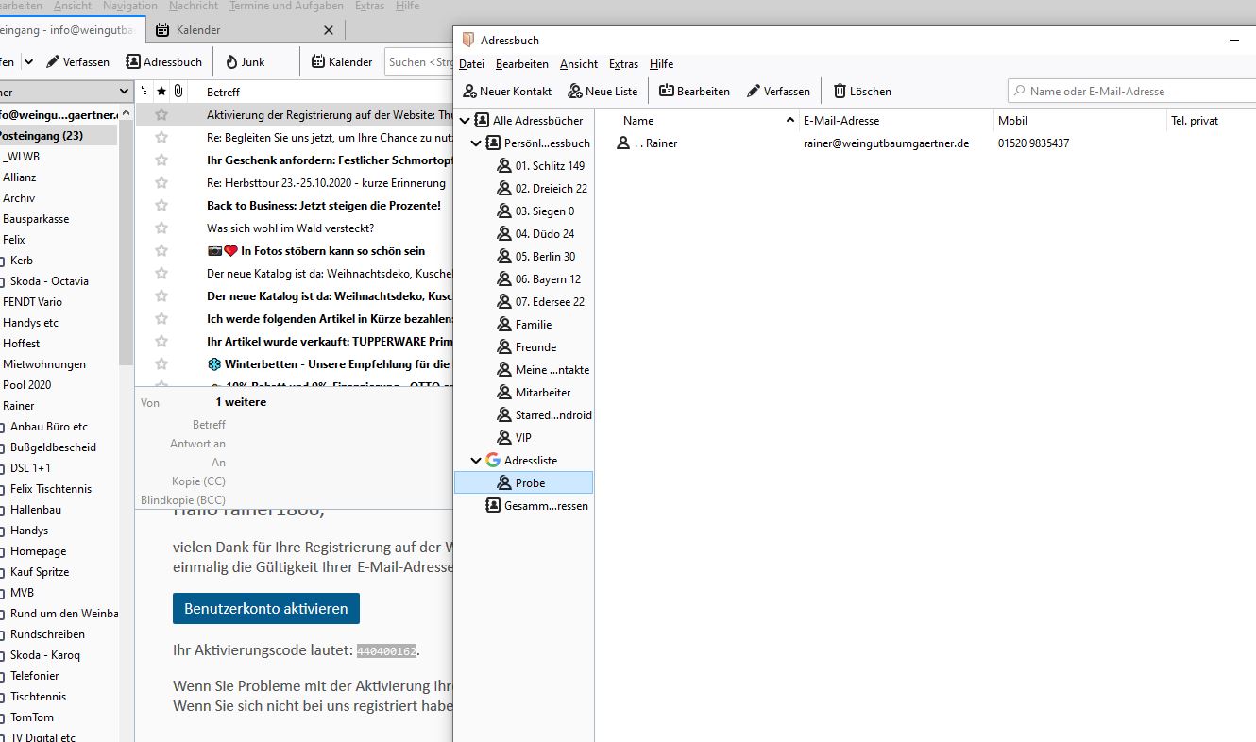Click the Löschen trash icon
Image resolution: width=1256 pixels, height=742 pixels.
click(840, 92)
